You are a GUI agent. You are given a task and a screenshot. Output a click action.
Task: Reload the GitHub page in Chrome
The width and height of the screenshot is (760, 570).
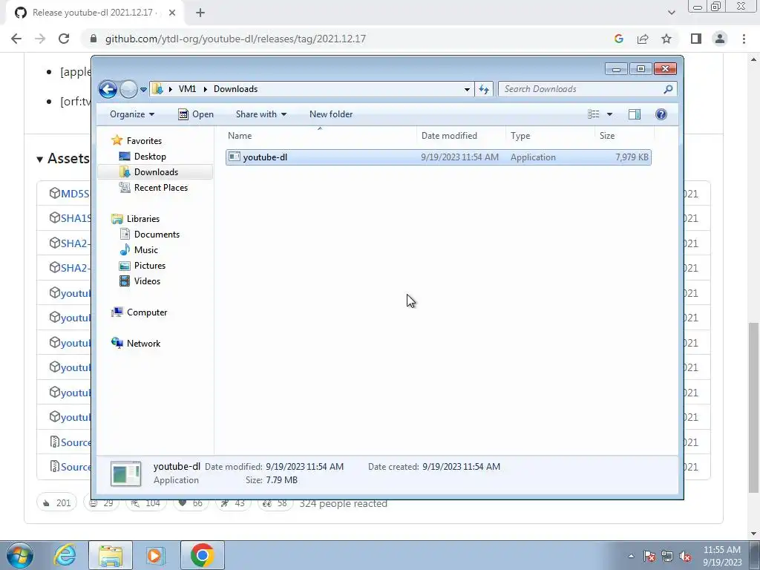[64, 39]
